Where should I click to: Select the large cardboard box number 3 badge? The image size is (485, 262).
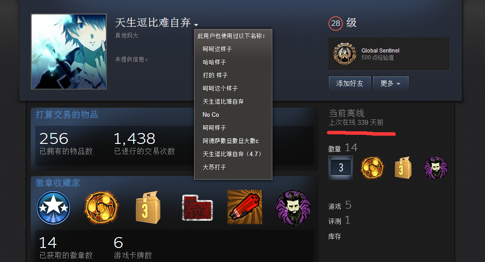coord(148,207)
